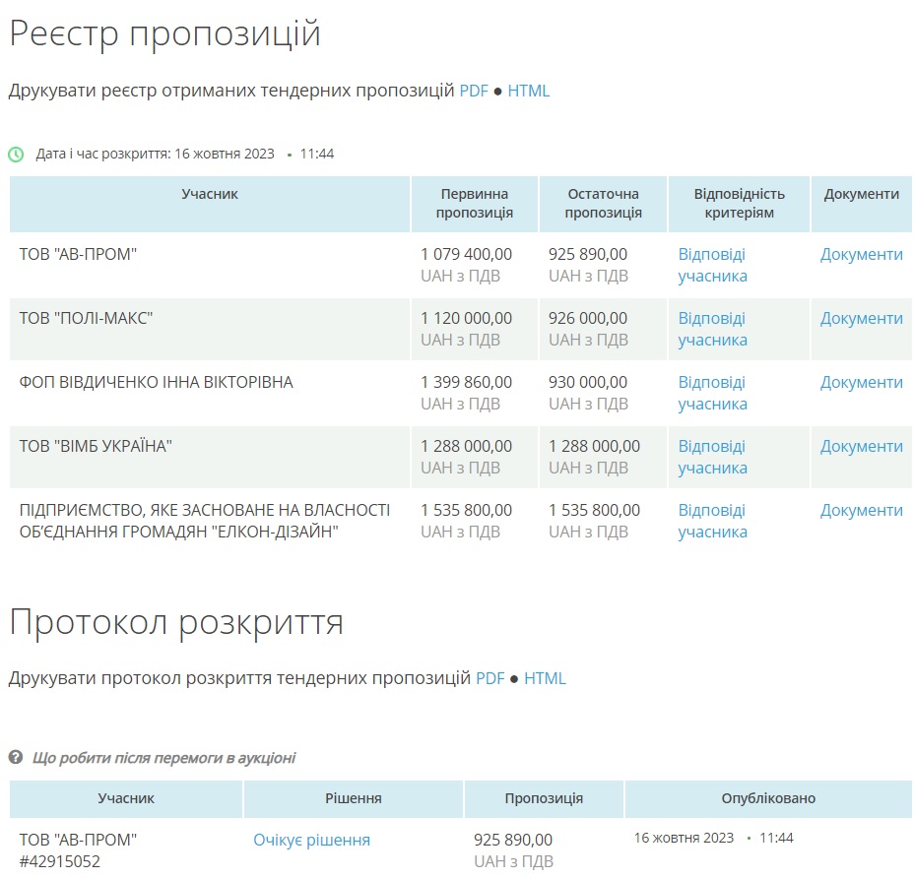Open HTML of the disclosure protocol
914x879 pixels.
(545, 678)
